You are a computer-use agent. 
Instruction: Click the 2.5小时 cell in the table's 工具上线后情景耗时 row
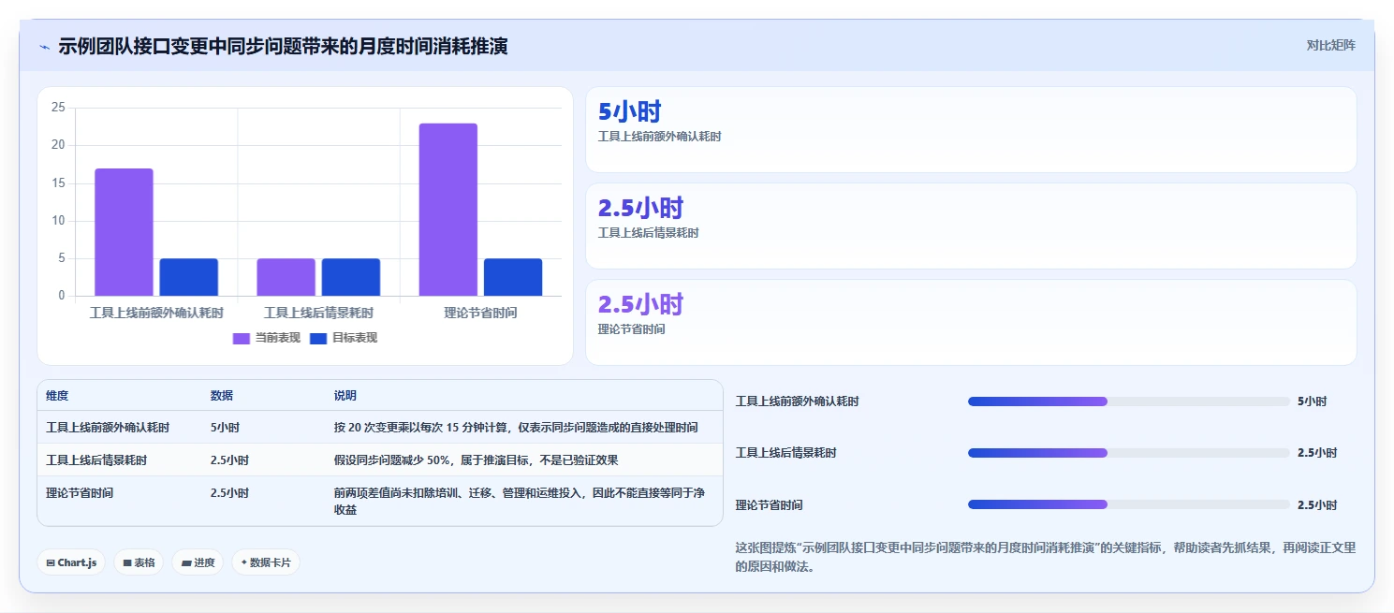[x=229, y=460]
